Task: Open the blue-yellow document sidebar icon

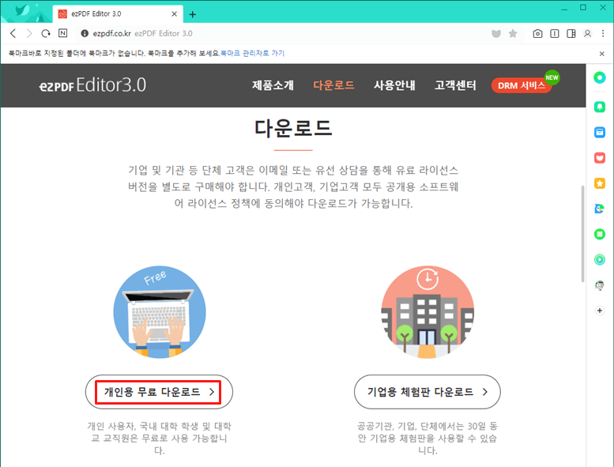Action: [600, 209]
